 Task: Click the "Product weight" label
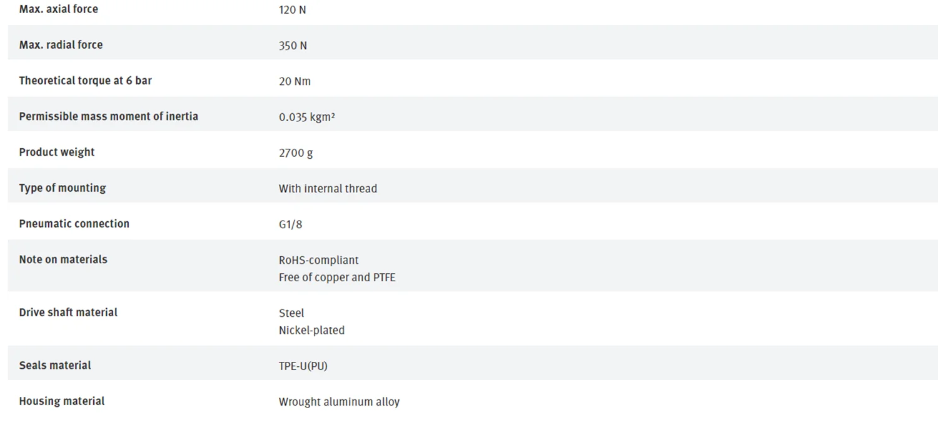point(57,152)
